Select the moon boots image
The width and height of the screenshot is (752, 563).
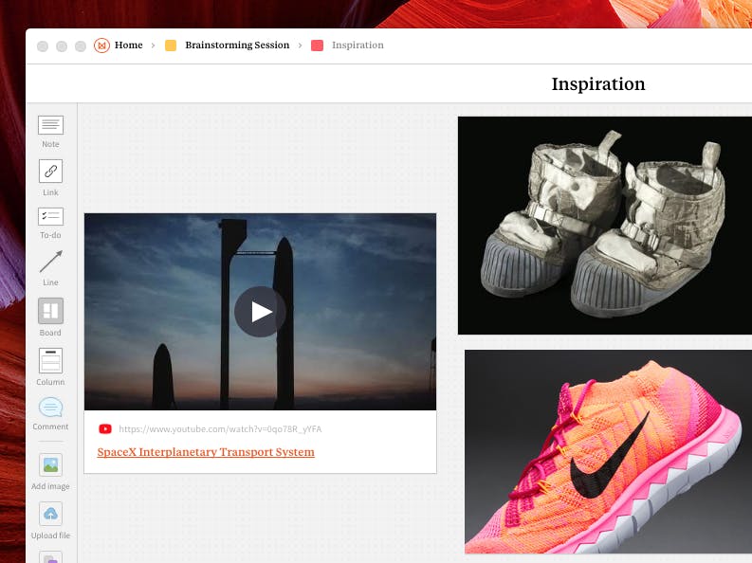point(605,226)
